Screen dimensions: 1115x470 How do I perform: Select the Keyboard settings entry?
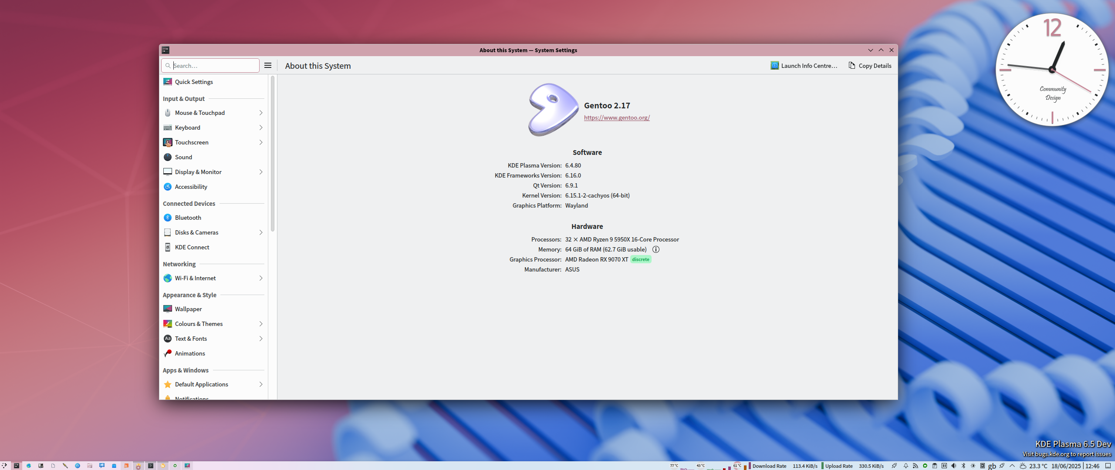[213, 128]
